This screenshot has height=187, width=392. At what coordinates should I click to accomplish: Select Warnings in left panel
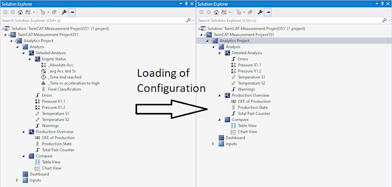click(x=50, y=126)
